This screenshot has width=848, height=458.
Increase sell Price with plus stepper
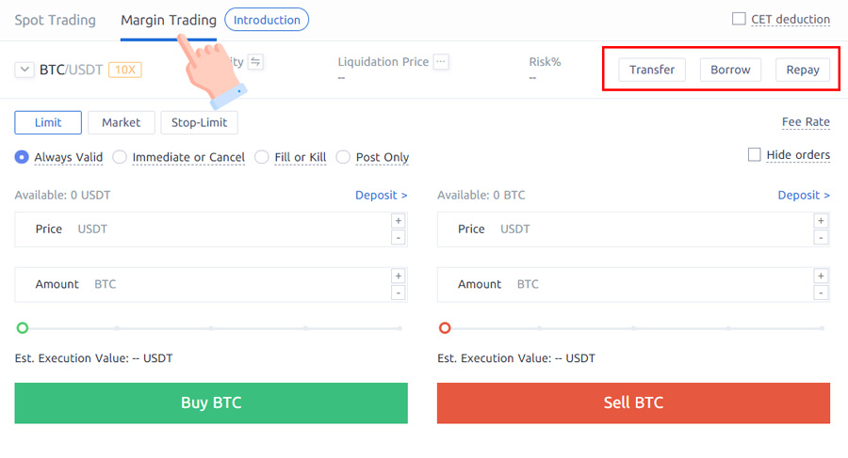(x=821, y=221)
